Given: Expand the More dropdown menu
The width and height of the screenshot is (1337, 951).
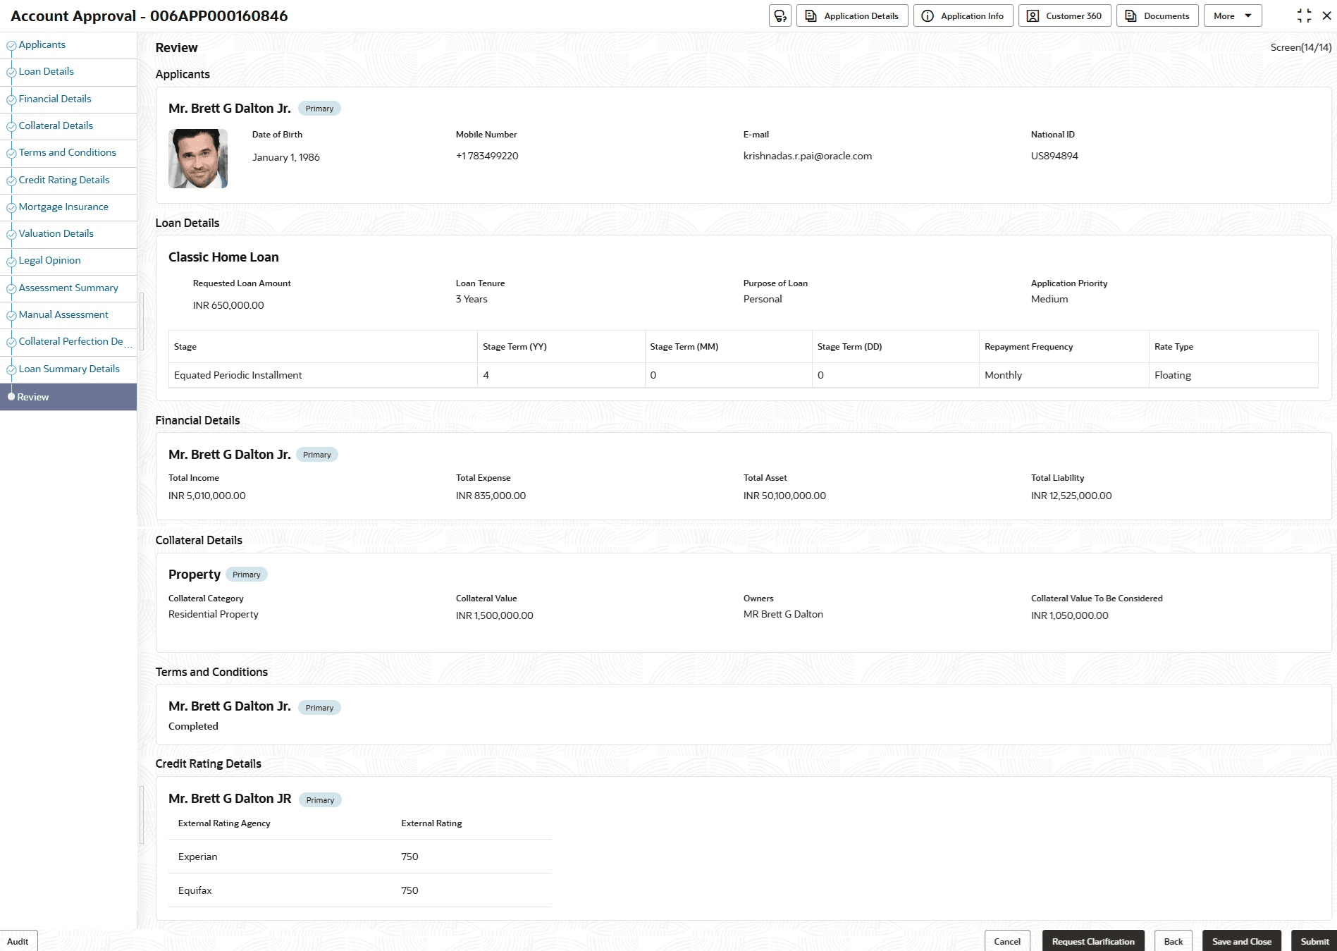Looking at the screenshot, I should 1233,16.
